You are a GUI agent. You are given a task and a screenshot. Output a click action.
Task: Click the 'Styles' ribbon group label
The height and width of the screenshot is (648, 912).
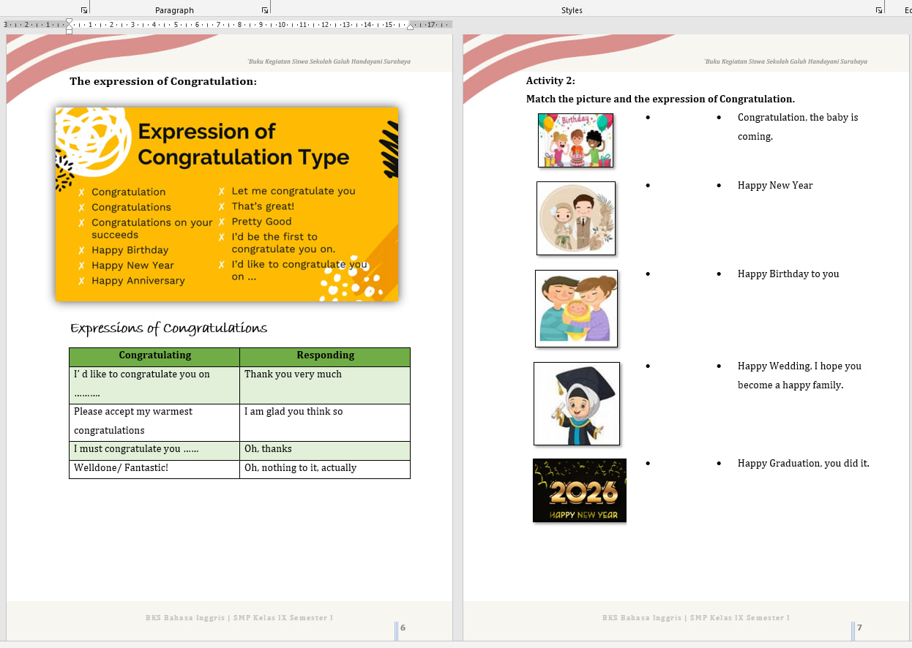(572, 10)
